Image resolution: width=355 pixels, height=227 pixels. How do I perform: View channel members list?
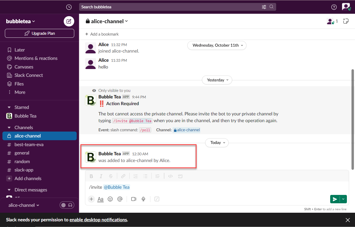point(332,21)
